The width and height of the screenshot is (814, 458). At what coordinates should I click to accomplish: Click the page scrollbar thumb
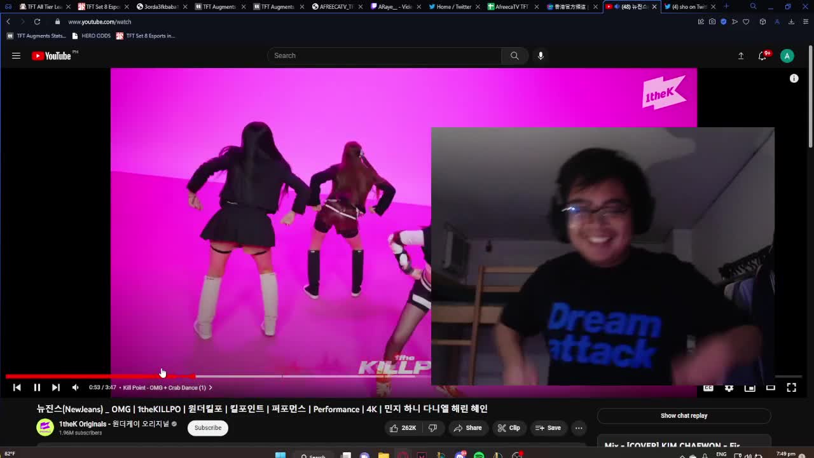point(810,97)
